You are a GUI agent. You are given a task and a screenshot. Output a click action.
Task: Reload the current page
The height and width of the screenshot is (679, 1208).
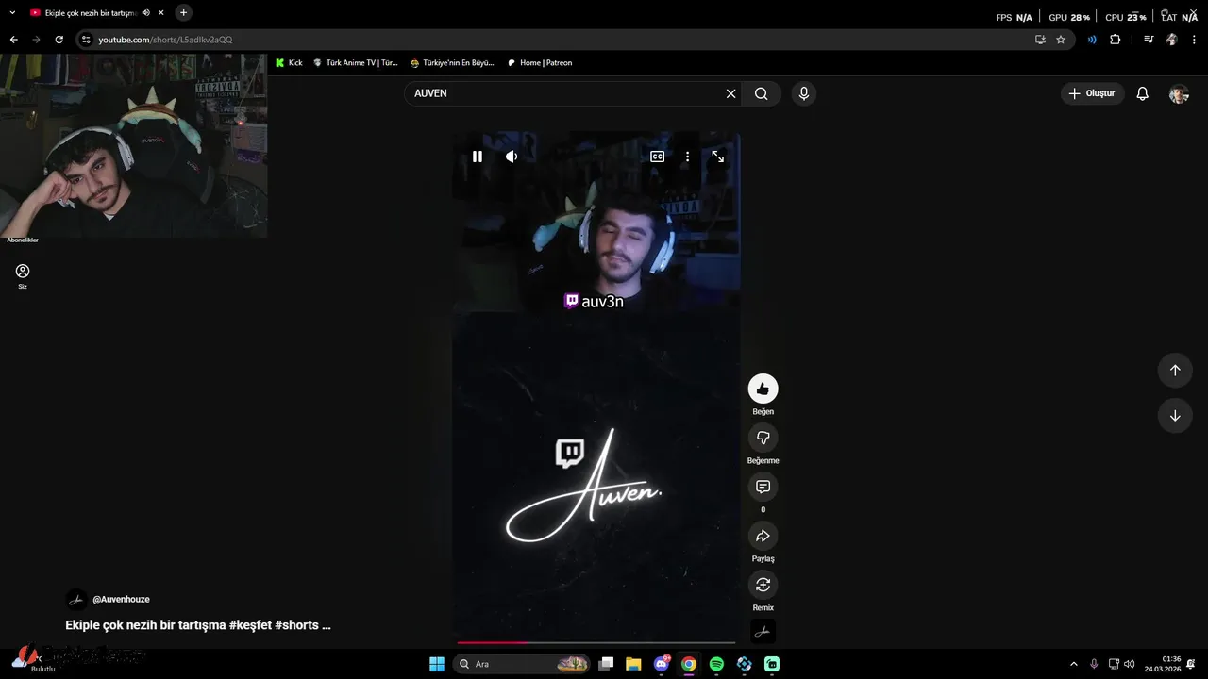59,40
